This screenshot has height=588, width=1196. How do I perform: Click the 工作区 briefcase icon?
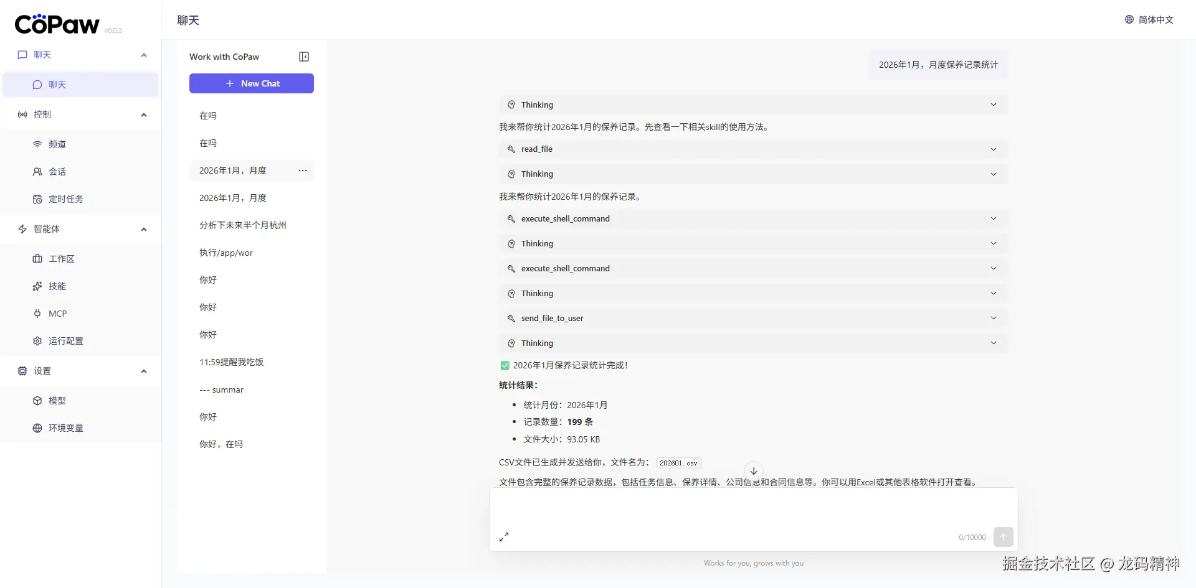pyautogui.click(x=37, y=259)
